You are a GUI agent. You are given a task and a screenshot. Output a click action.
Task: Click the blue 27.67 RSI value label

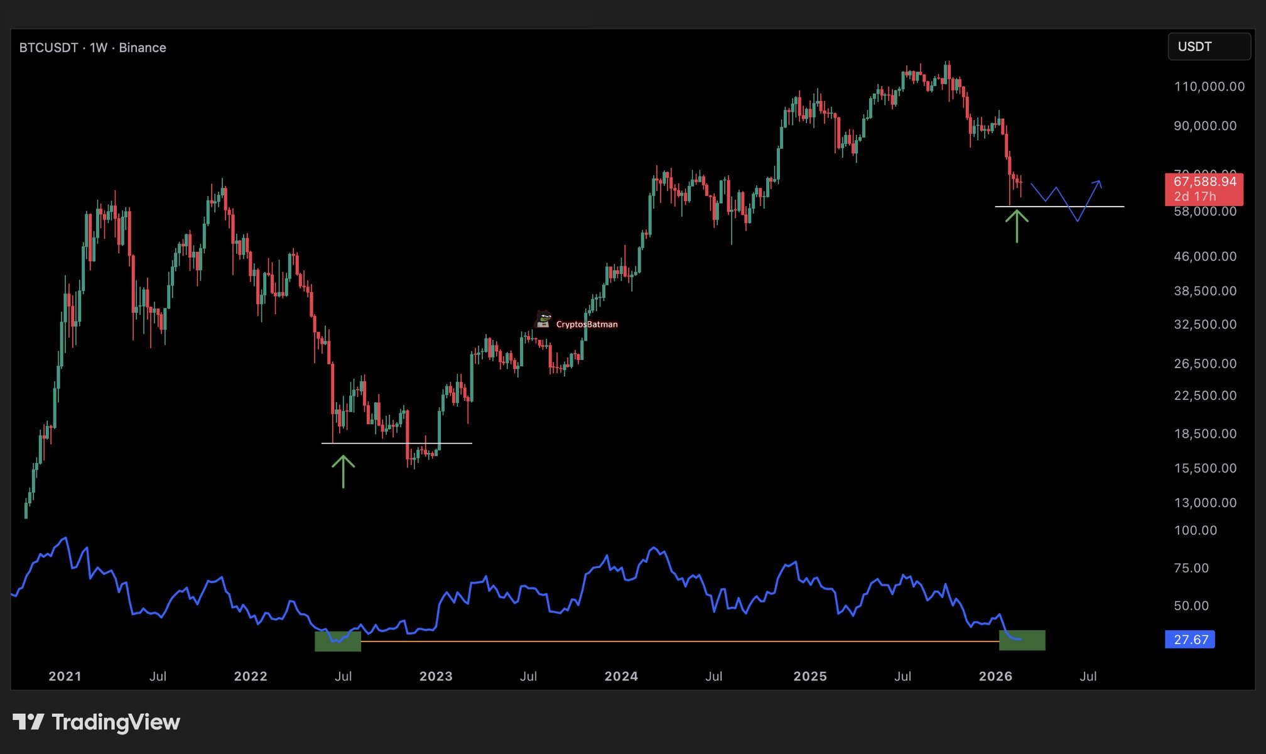point(1190,640)
